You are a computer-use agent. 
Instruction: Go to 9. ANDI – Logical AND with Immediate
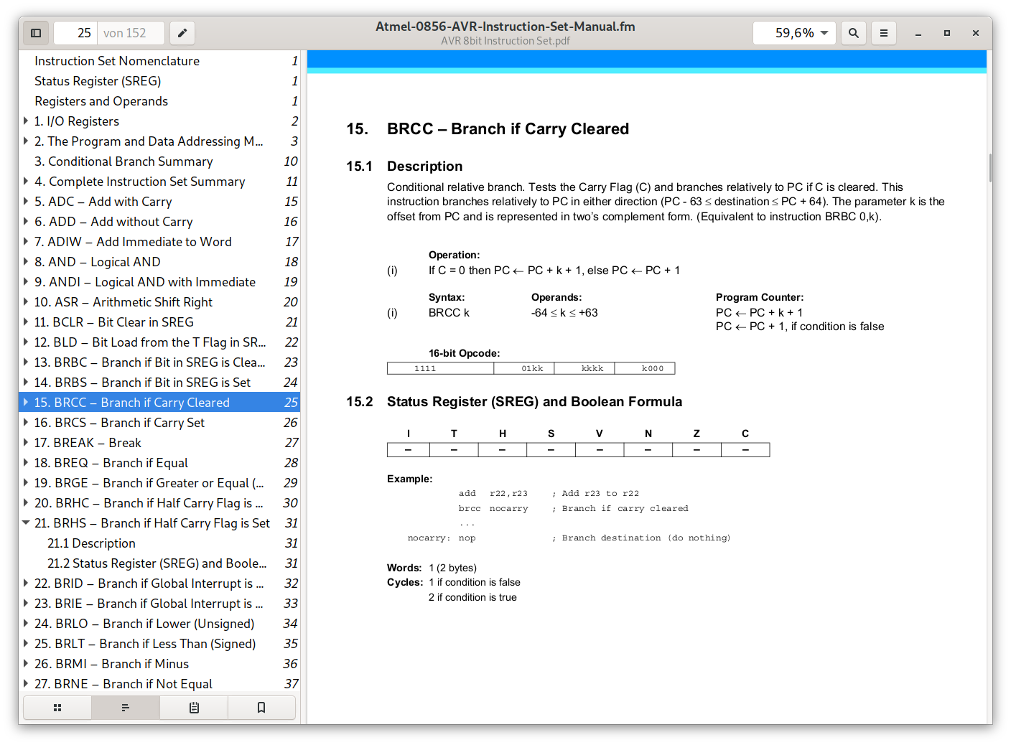pyautogui.click(x=159, y=282)
